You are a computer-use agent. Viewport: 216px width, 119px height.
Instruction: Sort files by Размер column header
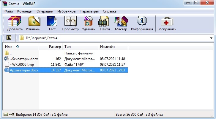point(55,47)
